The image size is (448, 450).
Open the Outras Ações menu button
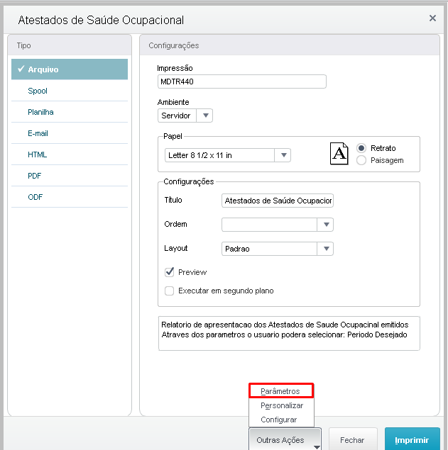285,439
